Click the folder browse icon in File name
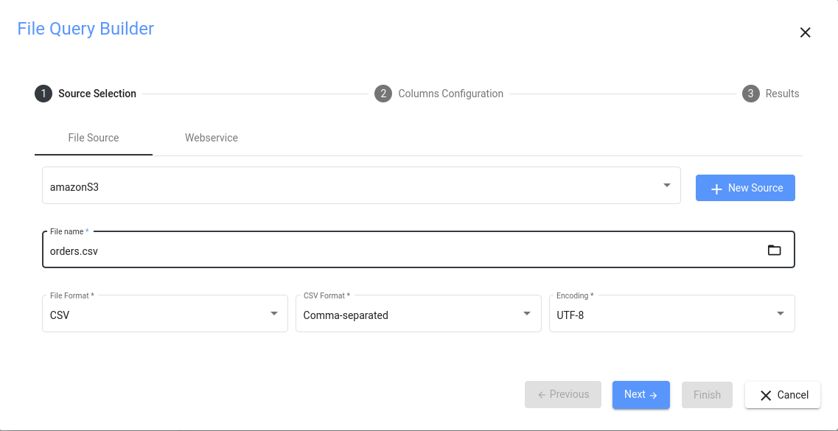 pyautogui.click(x=774, y=250)
